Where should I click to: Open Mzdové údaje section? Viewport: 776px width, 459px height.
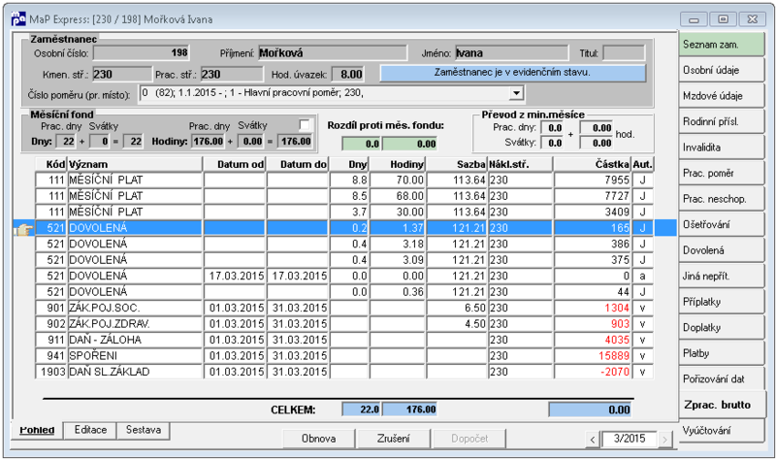[722, 96]
